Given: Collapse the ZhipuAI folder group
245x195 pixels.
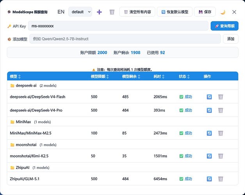Looking at the screenshot, I should point(123,167).
